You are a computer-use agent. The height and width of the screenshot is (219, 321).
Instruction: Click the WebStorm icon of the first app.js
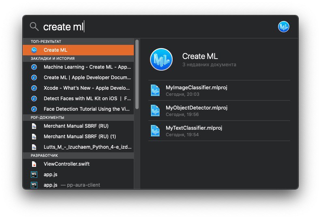tap(34, 175)
